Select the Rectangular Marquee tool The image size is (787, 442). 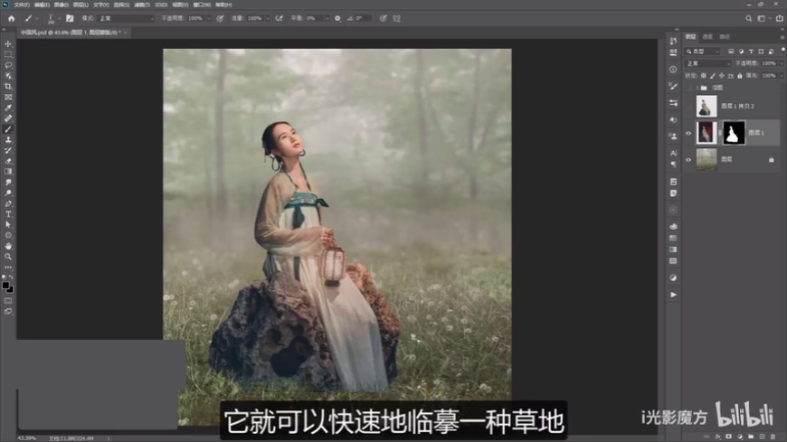(x=8, y=54)
